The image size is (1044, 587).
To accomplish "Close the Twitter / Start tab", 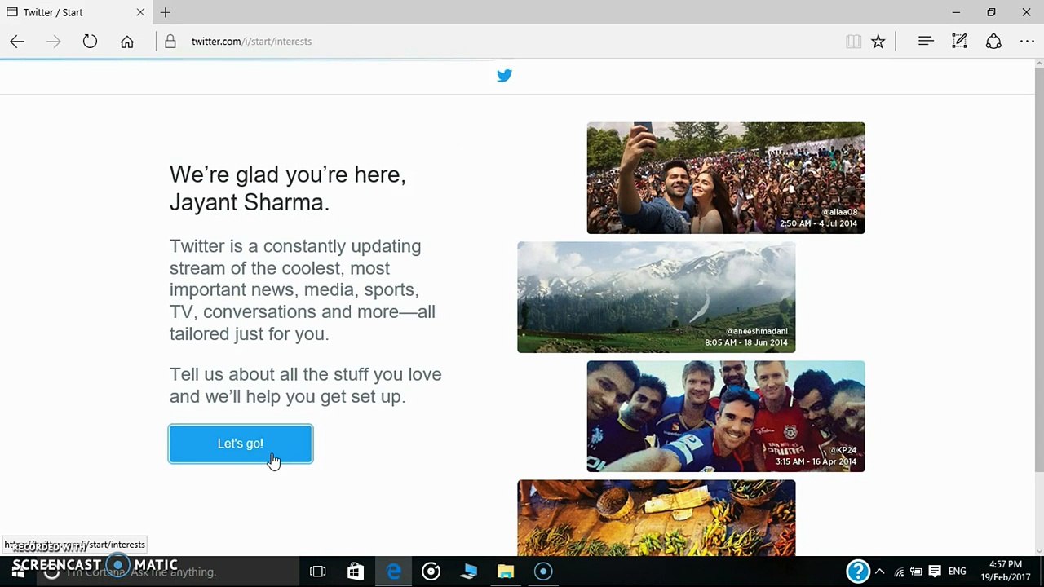I will tap(140, 12).
